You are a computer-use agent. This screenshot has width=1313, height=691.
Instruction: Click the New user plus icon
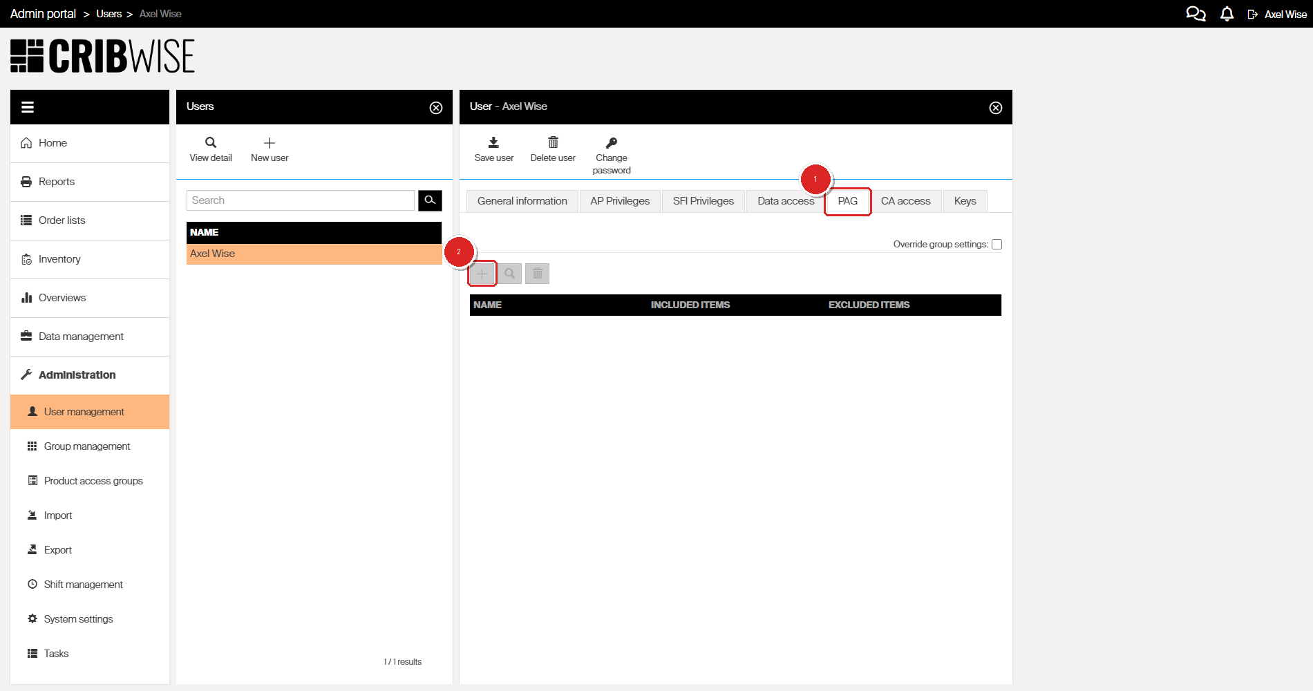point(270,143)
